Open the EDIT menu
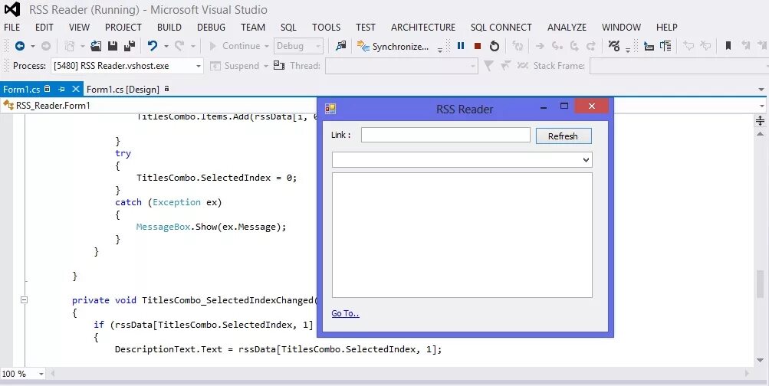 click(44, 28)
